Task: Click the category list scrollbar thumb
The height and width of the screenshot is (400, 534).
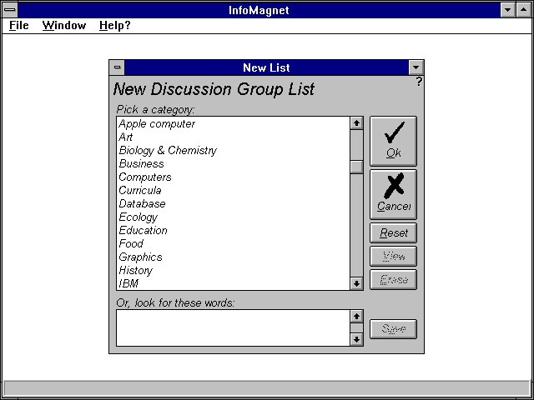Action: pos(356,167)
